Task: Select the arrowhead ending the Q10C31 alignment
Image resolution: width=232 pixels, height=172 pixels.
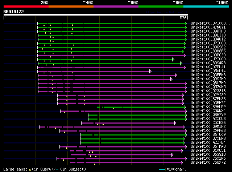Action: 182,151
